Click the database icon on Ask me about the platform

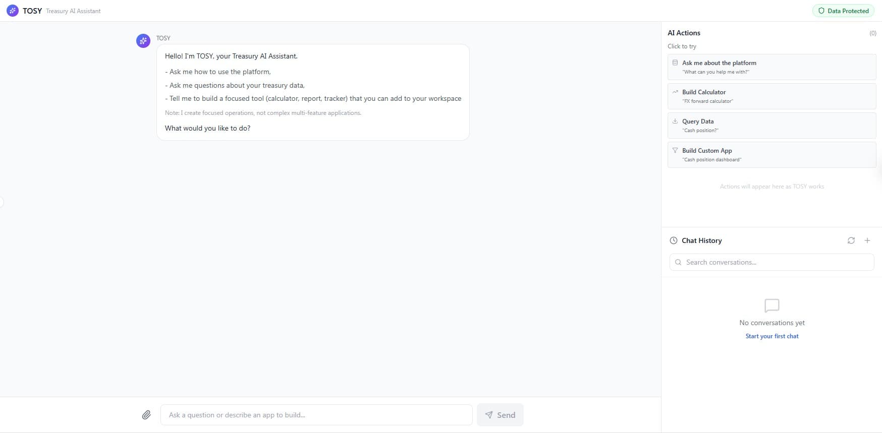(x=675, y=62)
